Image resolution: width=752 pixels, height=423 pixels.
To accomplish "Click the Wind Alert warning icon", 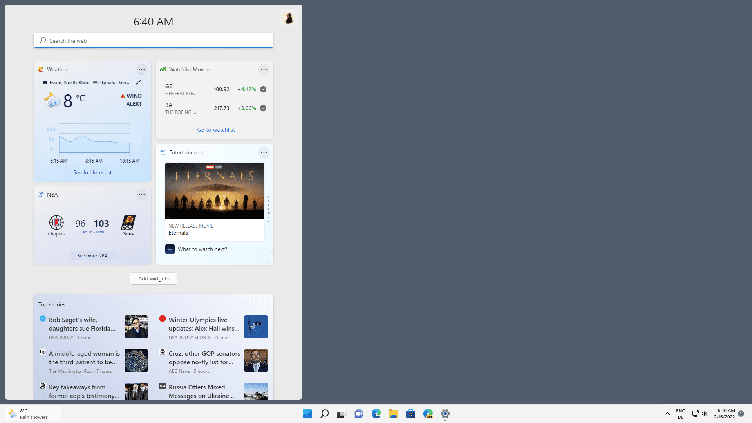I will (123, 96).
